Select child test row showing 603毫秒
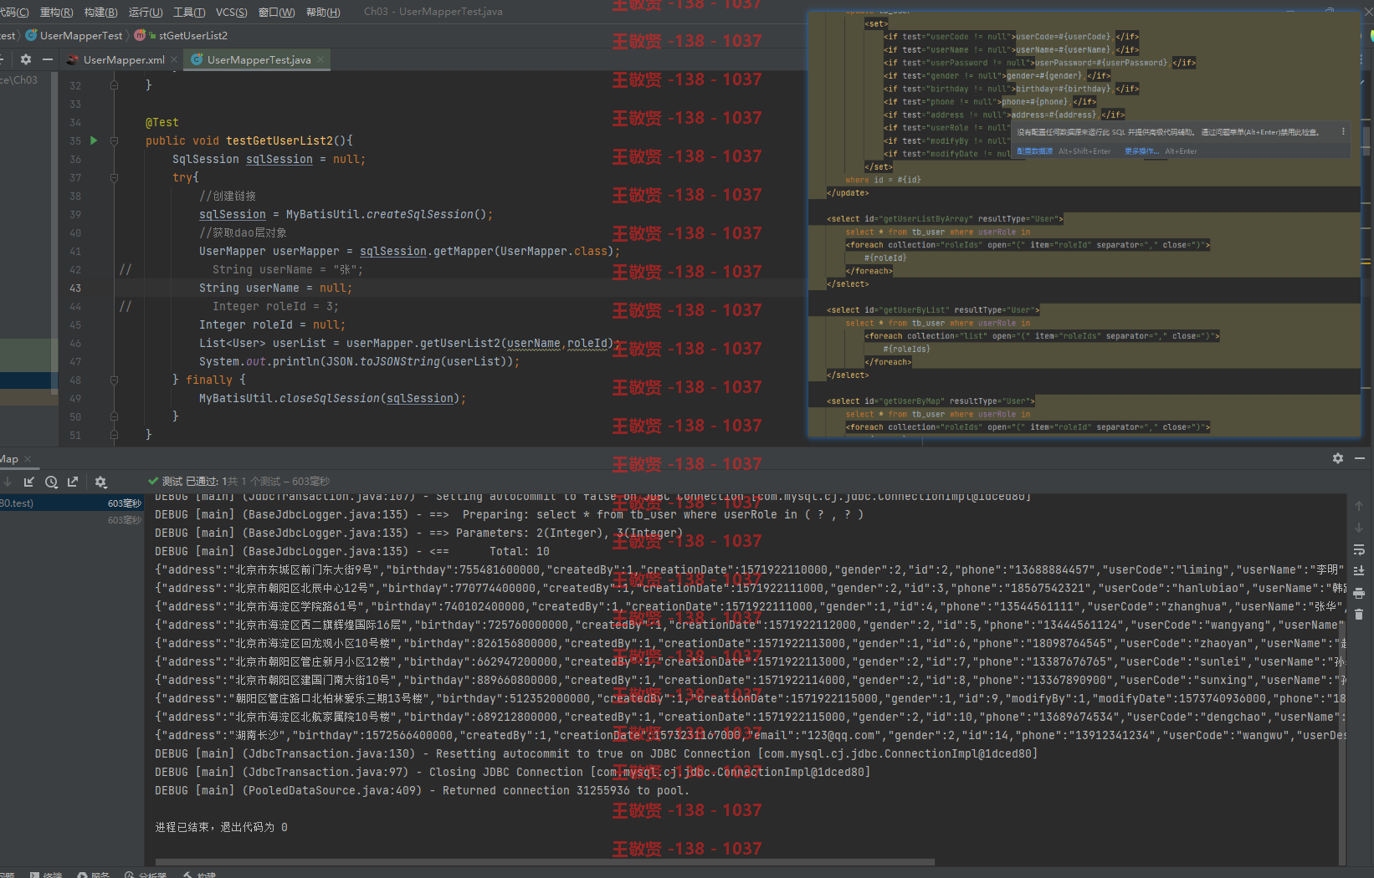 pyautogui.click(x=72, y=520)
